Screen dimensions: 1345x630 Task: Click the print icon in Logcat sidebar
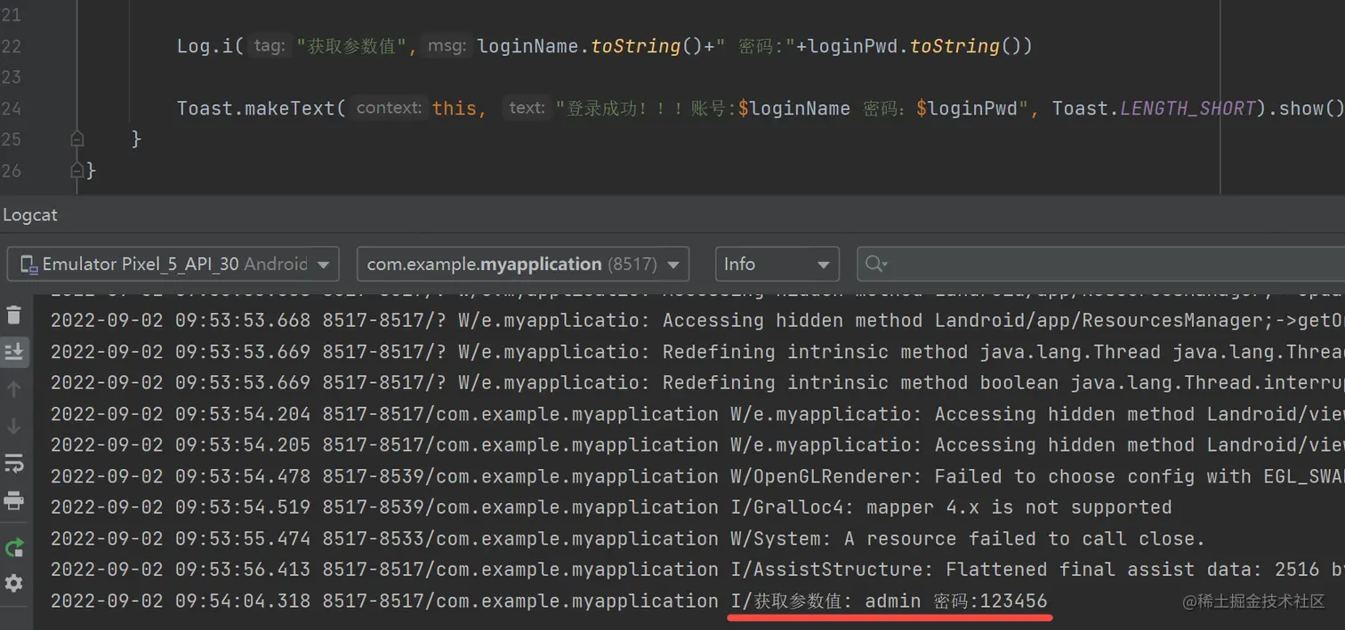coord(14,501)
